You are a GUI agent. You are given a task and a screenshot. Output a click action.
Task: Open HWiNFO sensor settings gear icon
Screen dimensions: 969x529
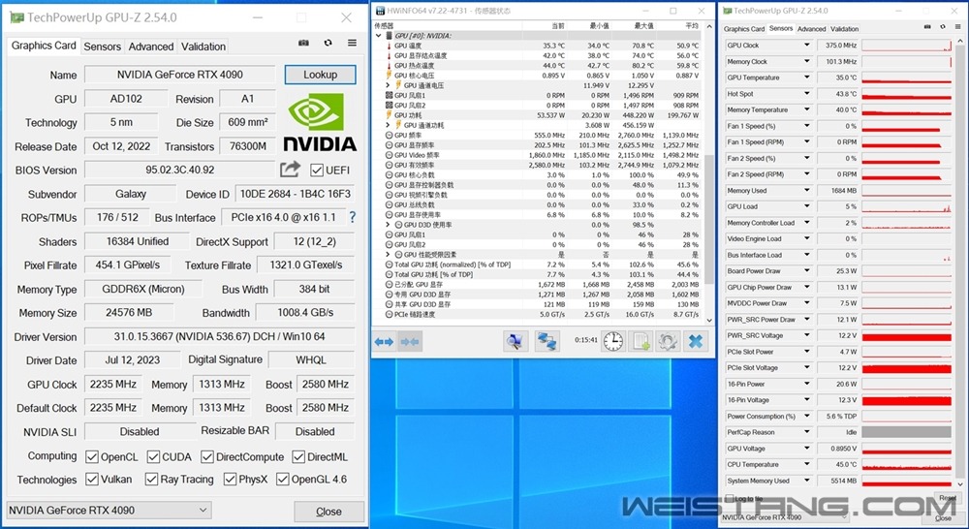pyautogui.click(x=668, y=340)
